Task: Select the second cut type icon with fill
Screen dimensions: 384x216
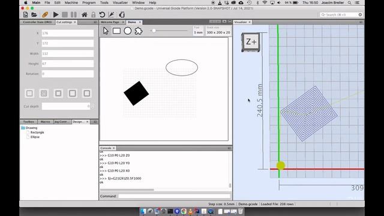Action: (44, 94)
